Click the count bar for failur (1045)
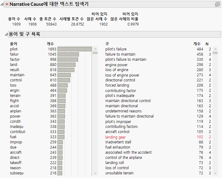This screenshot has height=178, width=222. coord(68,54)
